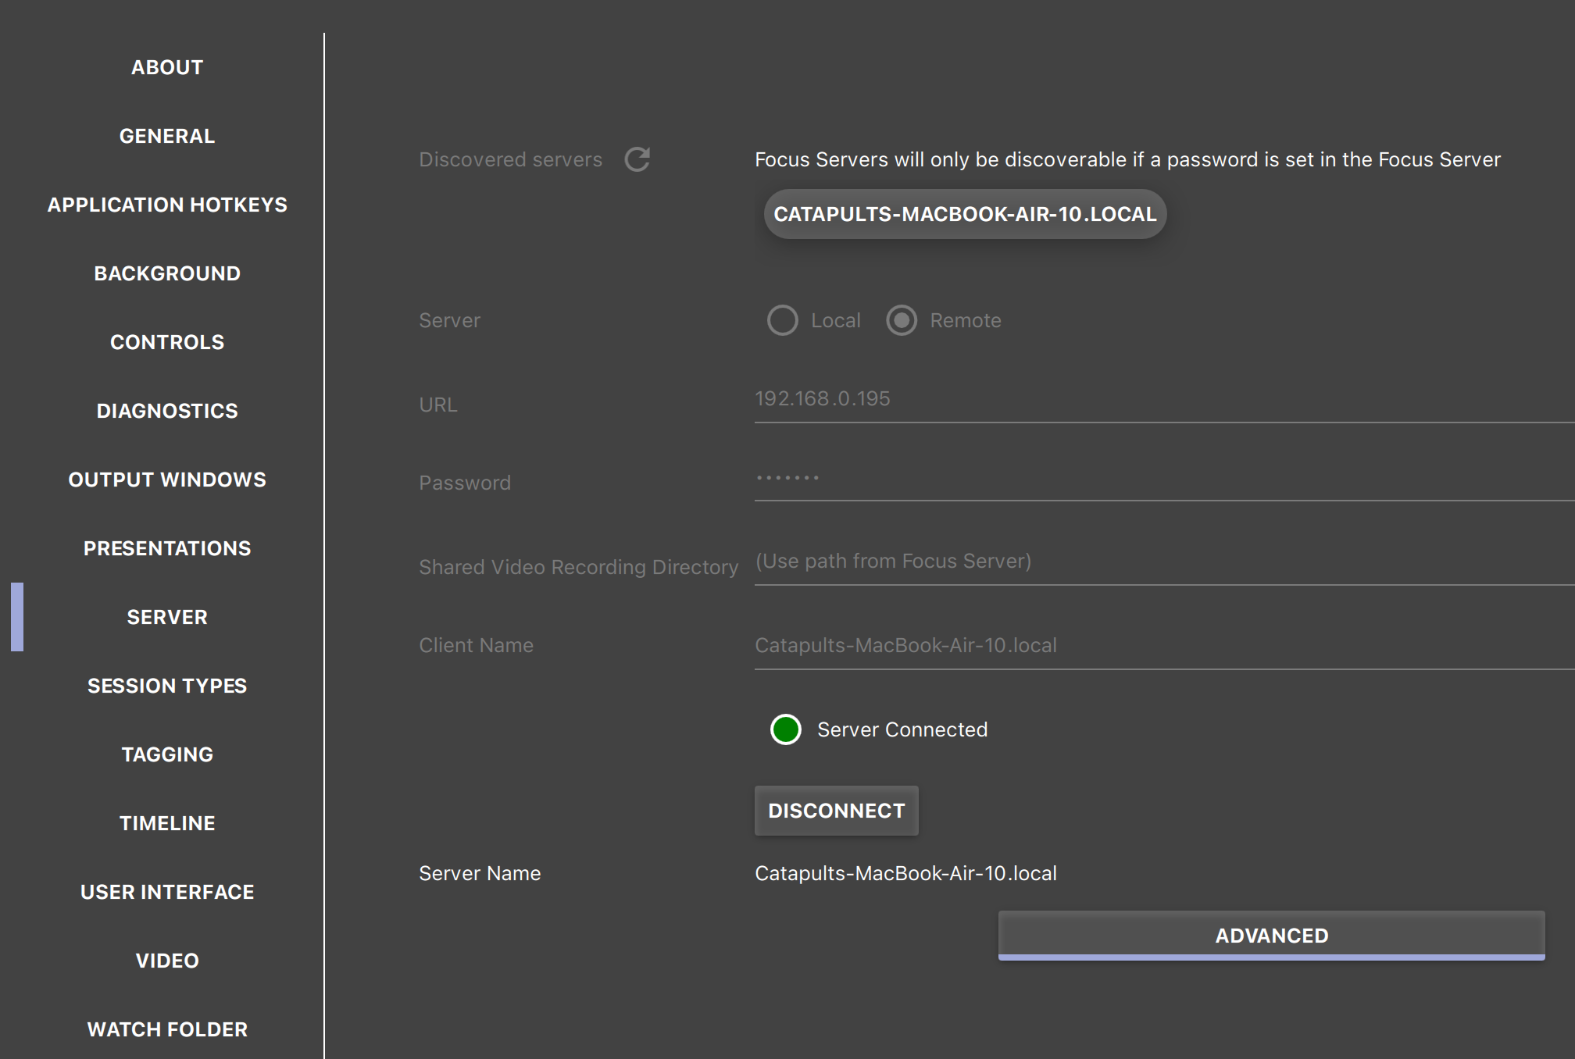1575x1059 pixels.
Task: Select the Remote server option
Action: (902, 320)
